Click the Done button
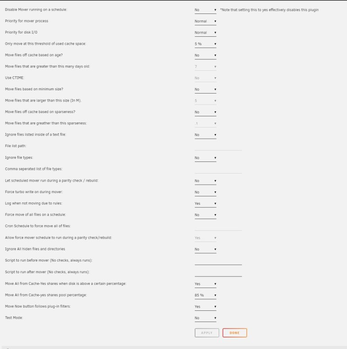 point(235,333)
